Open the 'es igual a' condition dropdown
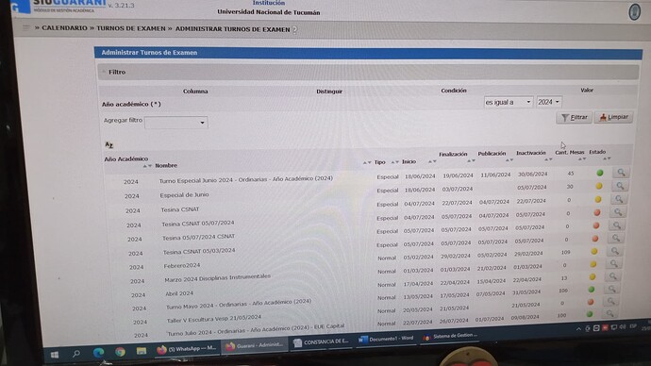The width and height of the screenshot is (651, 366). click(x=509, y=102)
